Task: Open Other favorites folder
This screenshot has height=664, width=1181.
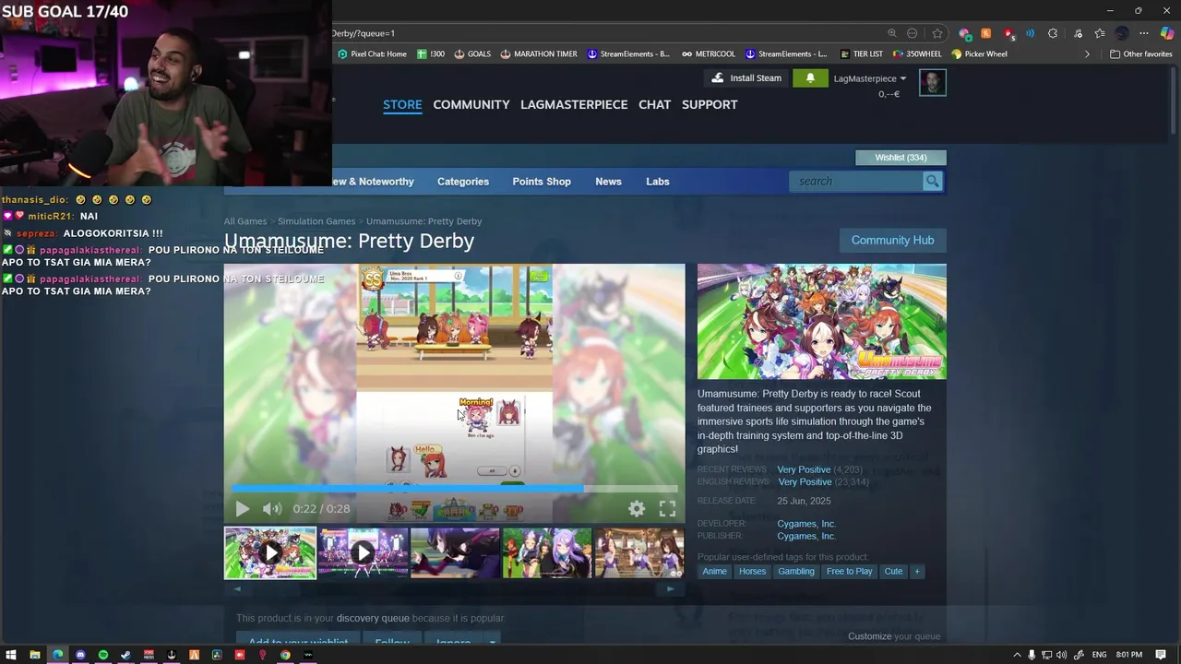Action: pyautogui.click(x=1140, y=54)
